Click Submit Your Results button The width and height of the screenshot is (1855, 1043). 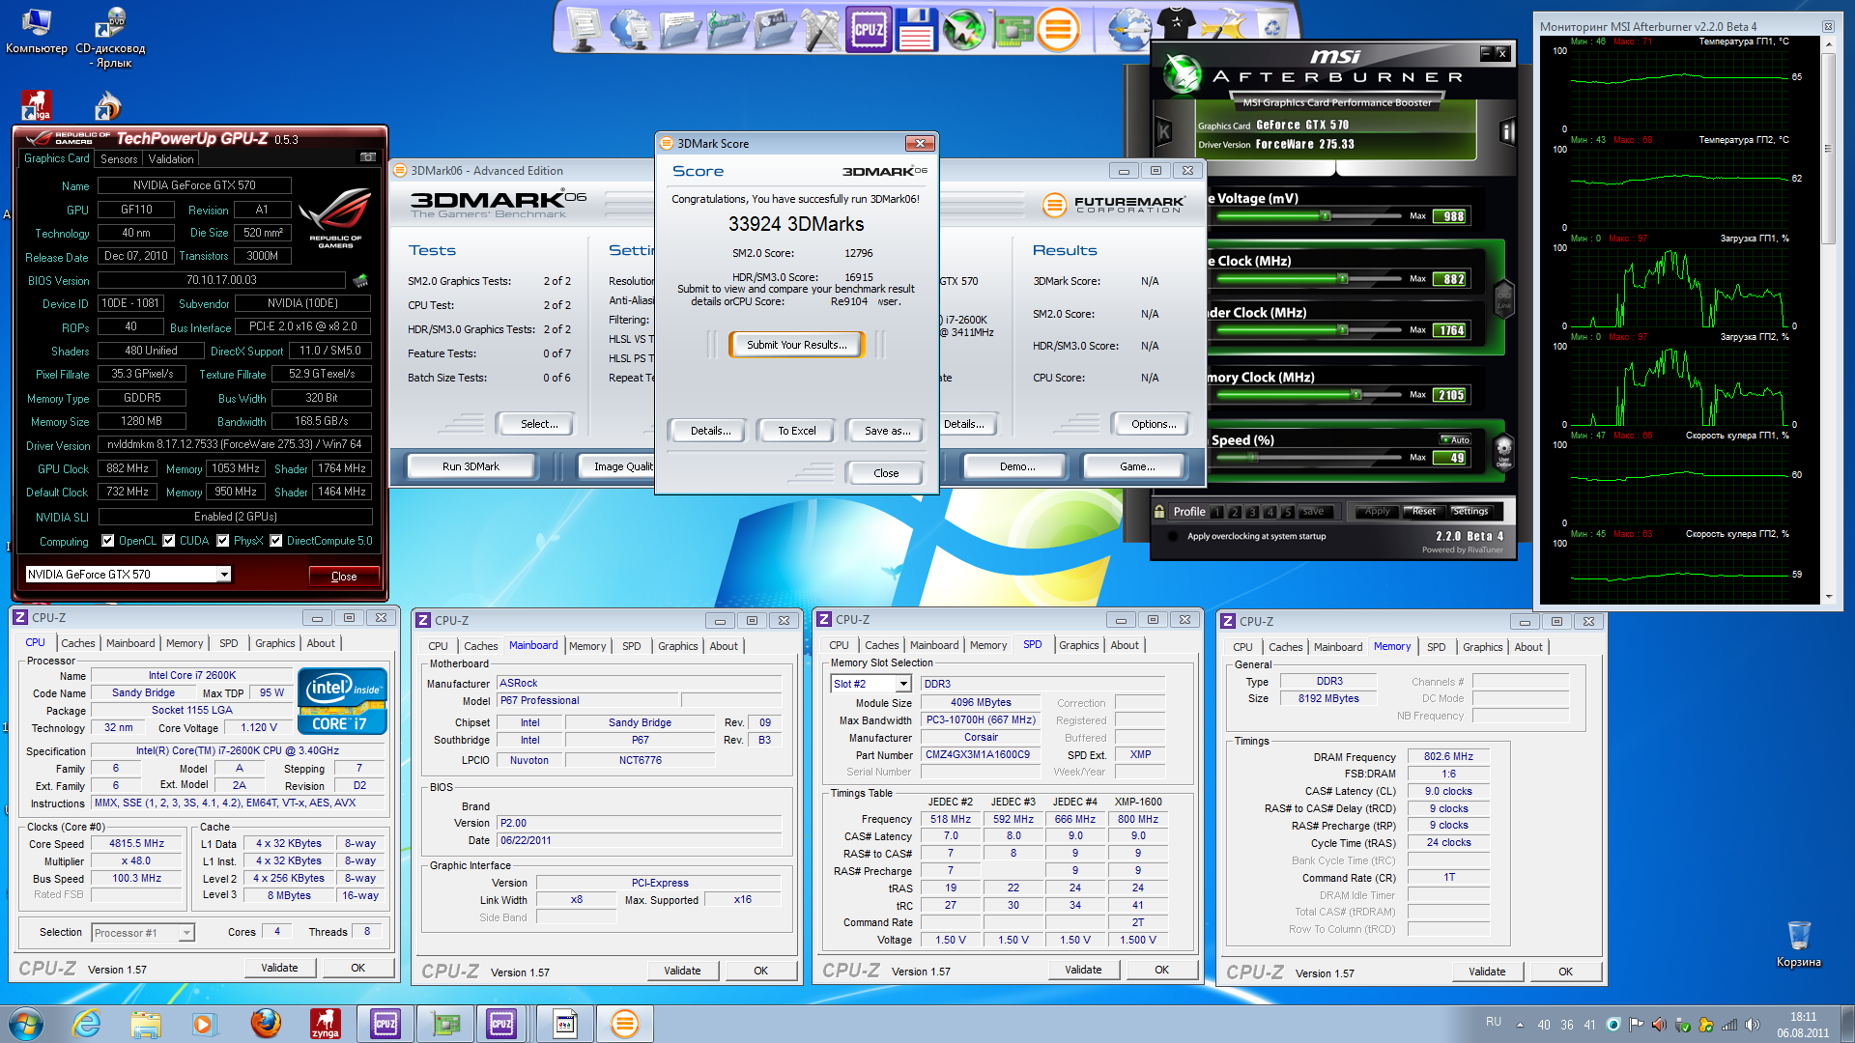coord(797,345)
